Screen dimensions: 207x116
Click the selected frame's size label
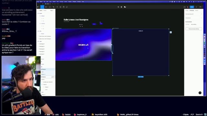point(141,77)
